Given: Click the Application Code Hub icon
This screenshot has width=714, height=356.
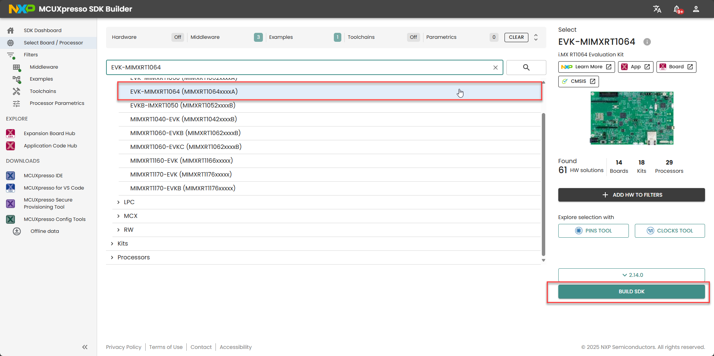Looking at the screenshot, I should (10, 146).
